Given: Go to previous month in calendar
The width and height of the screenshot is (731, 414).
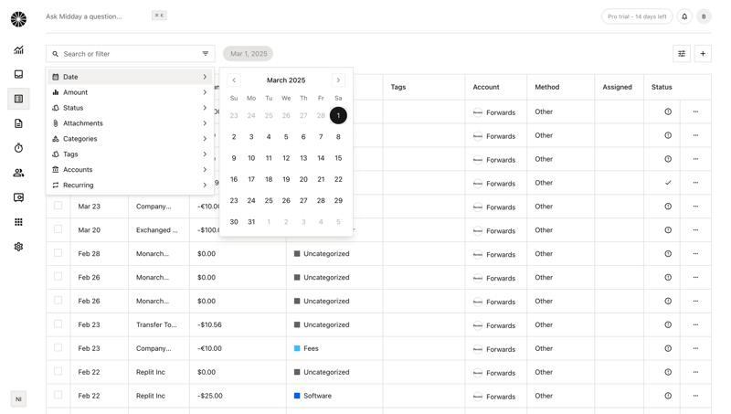Looking at the screenshot, I should coord(234,80).
